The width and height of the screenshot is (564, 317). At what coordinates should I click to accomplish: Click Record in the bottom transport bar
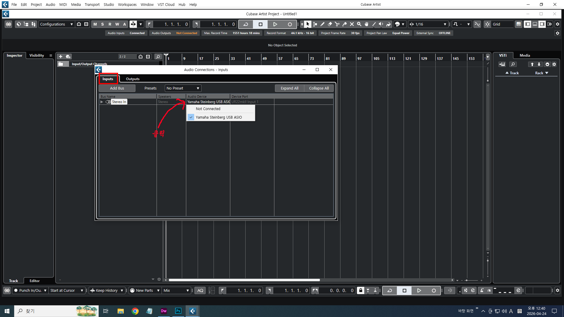434,290
